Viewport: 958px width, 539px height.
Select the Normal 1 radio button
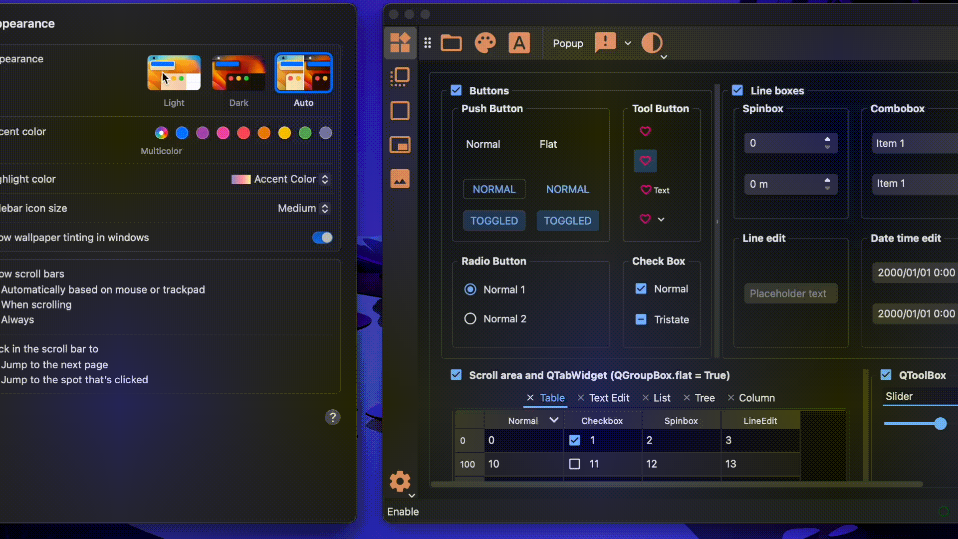[470, 289]
